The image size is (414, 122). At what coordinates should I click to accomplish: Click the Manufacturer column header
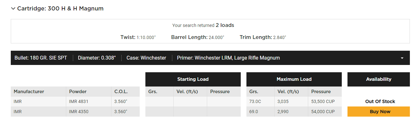pyautogui.click(x=29, y=92)
